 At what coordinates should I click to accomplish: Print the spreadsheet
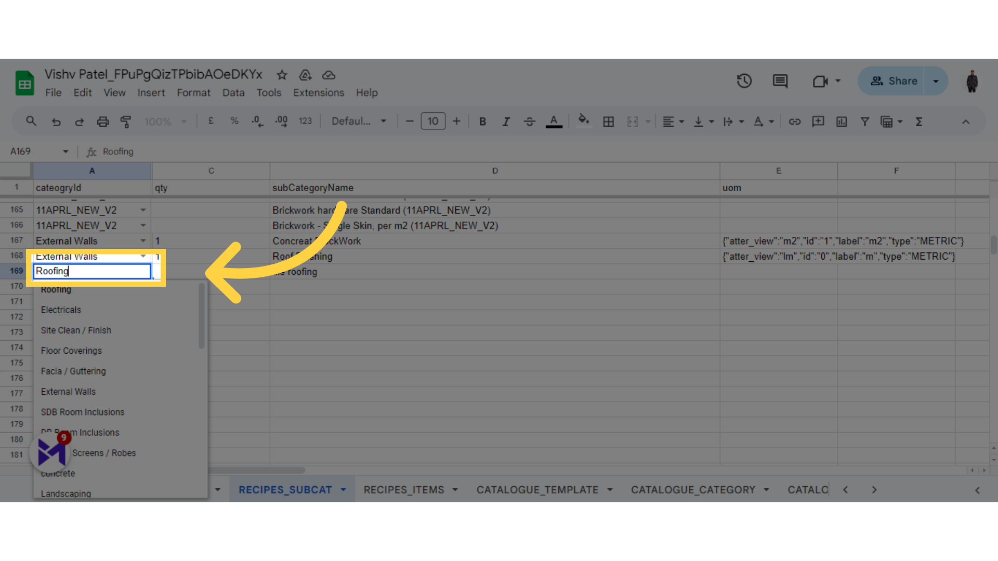click(103, 122)
